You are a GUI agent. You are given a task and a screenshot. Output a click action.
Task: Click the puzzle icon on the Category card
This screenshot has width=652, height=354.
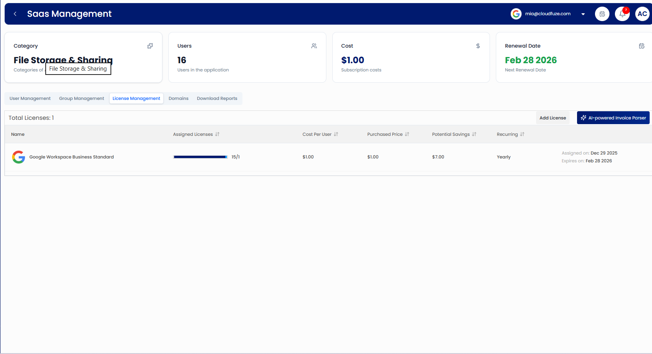click(150, 46)
